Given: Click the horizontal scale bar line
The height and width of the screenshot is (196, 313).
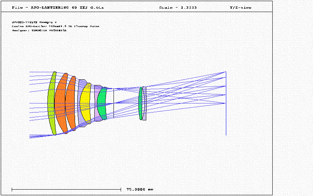Looking at the screenshot, I should [x=66, y=190].
